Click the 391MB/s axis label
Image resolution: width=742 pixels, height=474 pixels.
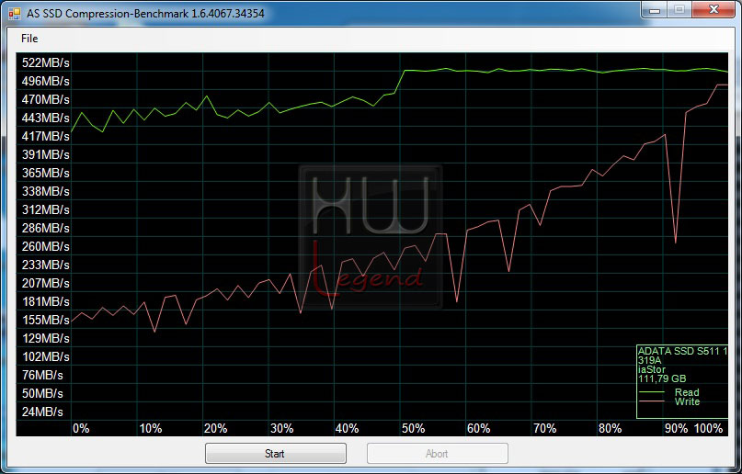45,154
